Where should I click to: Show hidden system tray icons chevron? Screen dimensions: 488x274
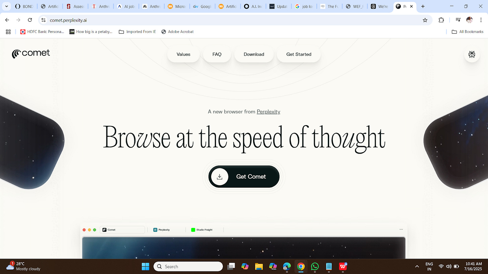tap(417, 266)
